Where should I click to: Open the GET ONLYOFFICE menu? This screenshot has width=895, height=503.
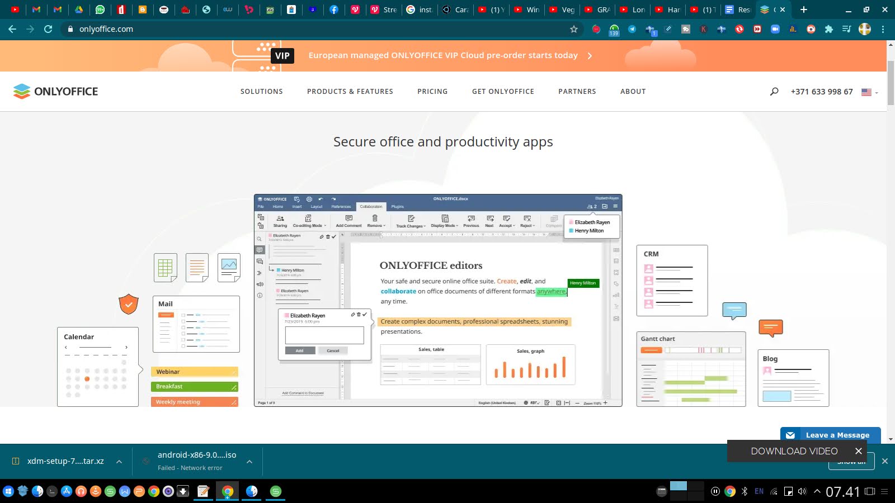(x=503, y=91)
